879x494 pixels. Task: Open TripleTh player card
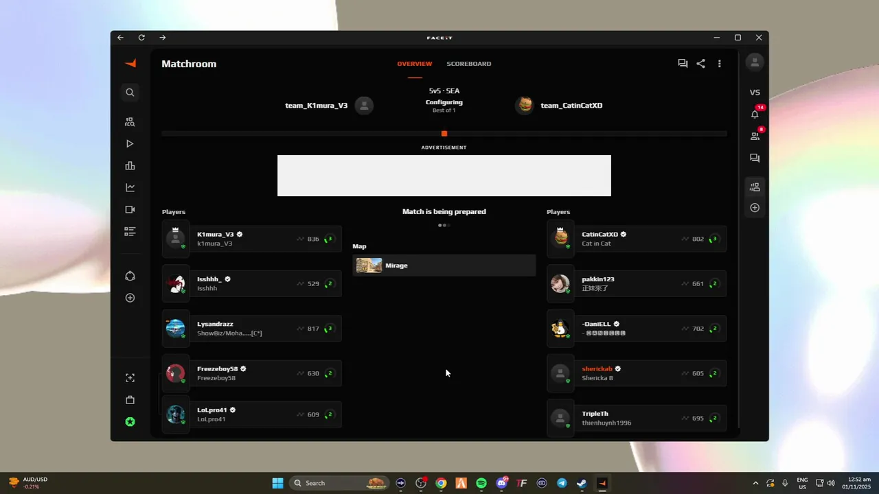coord(637,418)
